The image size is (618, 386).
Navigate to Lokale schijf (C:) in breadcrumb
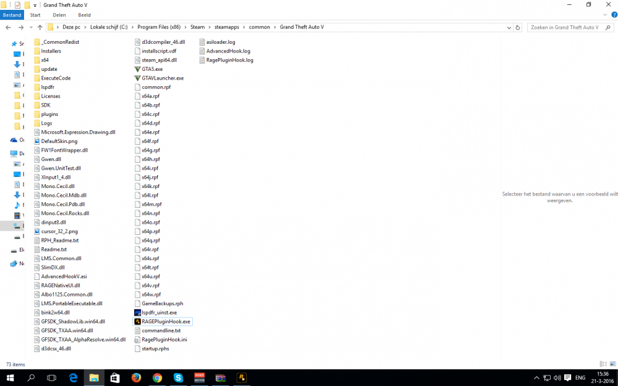109,27
